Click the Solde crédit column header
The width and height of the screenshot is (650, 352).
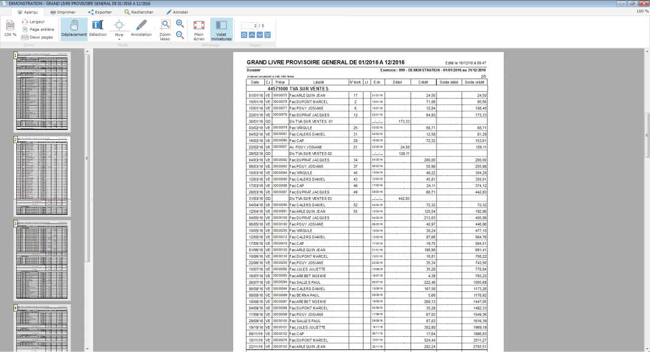474,82
